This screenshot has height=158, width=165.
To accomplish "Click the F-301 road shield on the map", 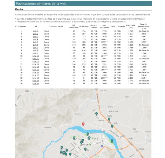I will coord(116,123).
